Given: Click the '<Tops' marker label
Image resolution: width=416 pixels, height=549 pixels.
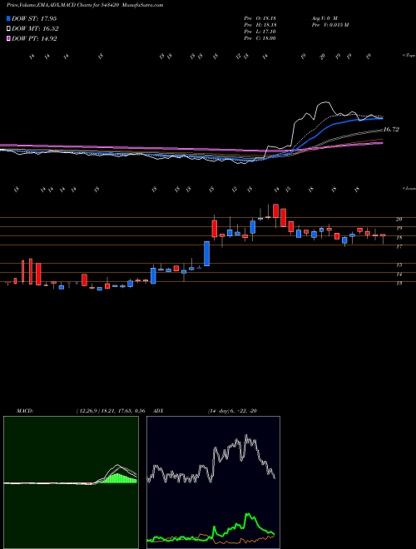Looking at the screenshot, I should click(409, 56).
